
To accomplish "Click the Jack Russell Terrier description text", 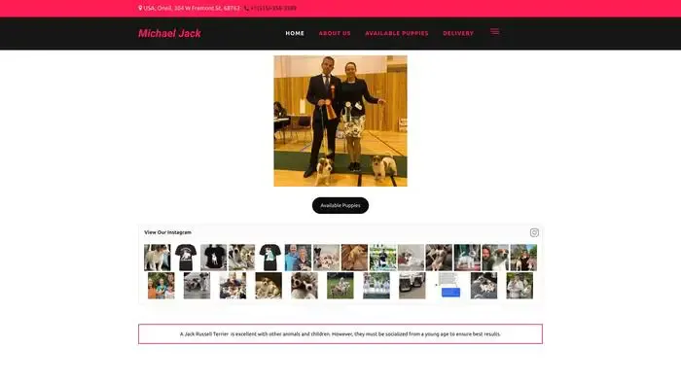I will pyautogui.click(x=340, y=334).
